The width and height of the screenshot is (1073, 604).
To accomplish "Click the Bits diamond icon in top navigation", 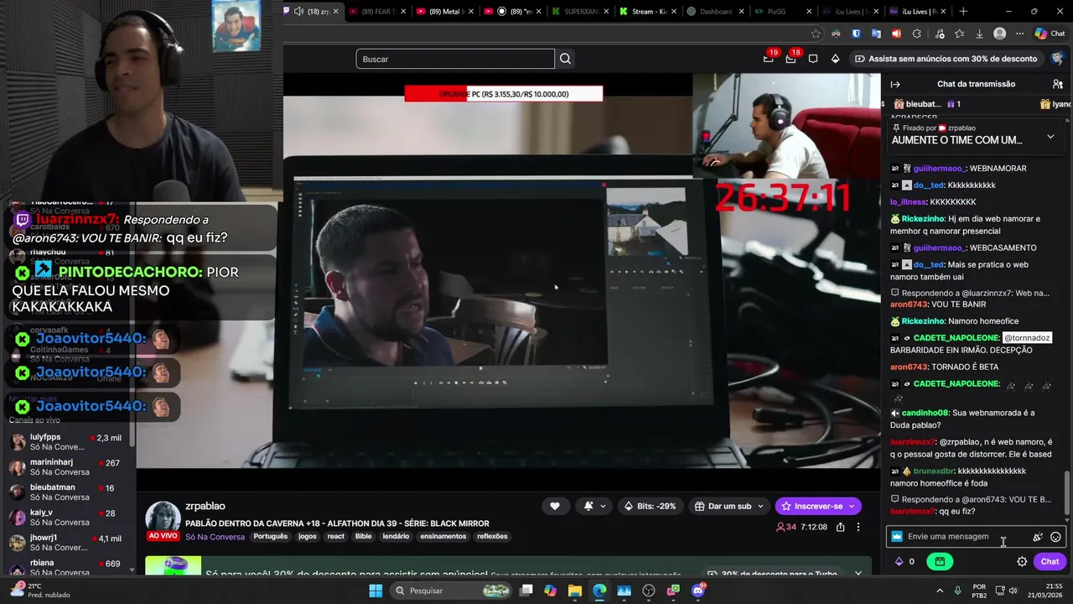I will [835, 59].
